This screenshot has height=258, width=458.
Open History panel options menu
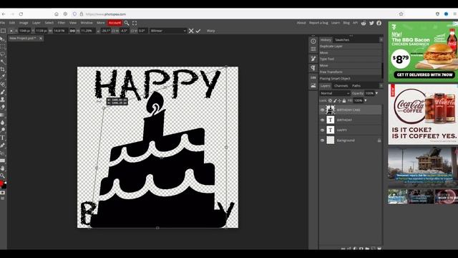coord(381,39)
